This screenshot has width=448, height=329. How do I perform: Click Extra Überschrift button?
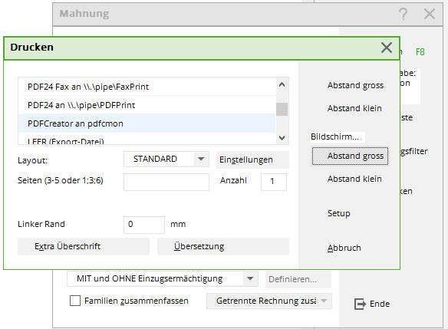pos(84,246)
